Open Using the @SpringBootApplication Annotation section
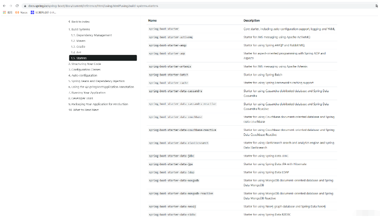The height and width of the screenshot is (221, 380). pyautogui.click(x=101, y=87)
